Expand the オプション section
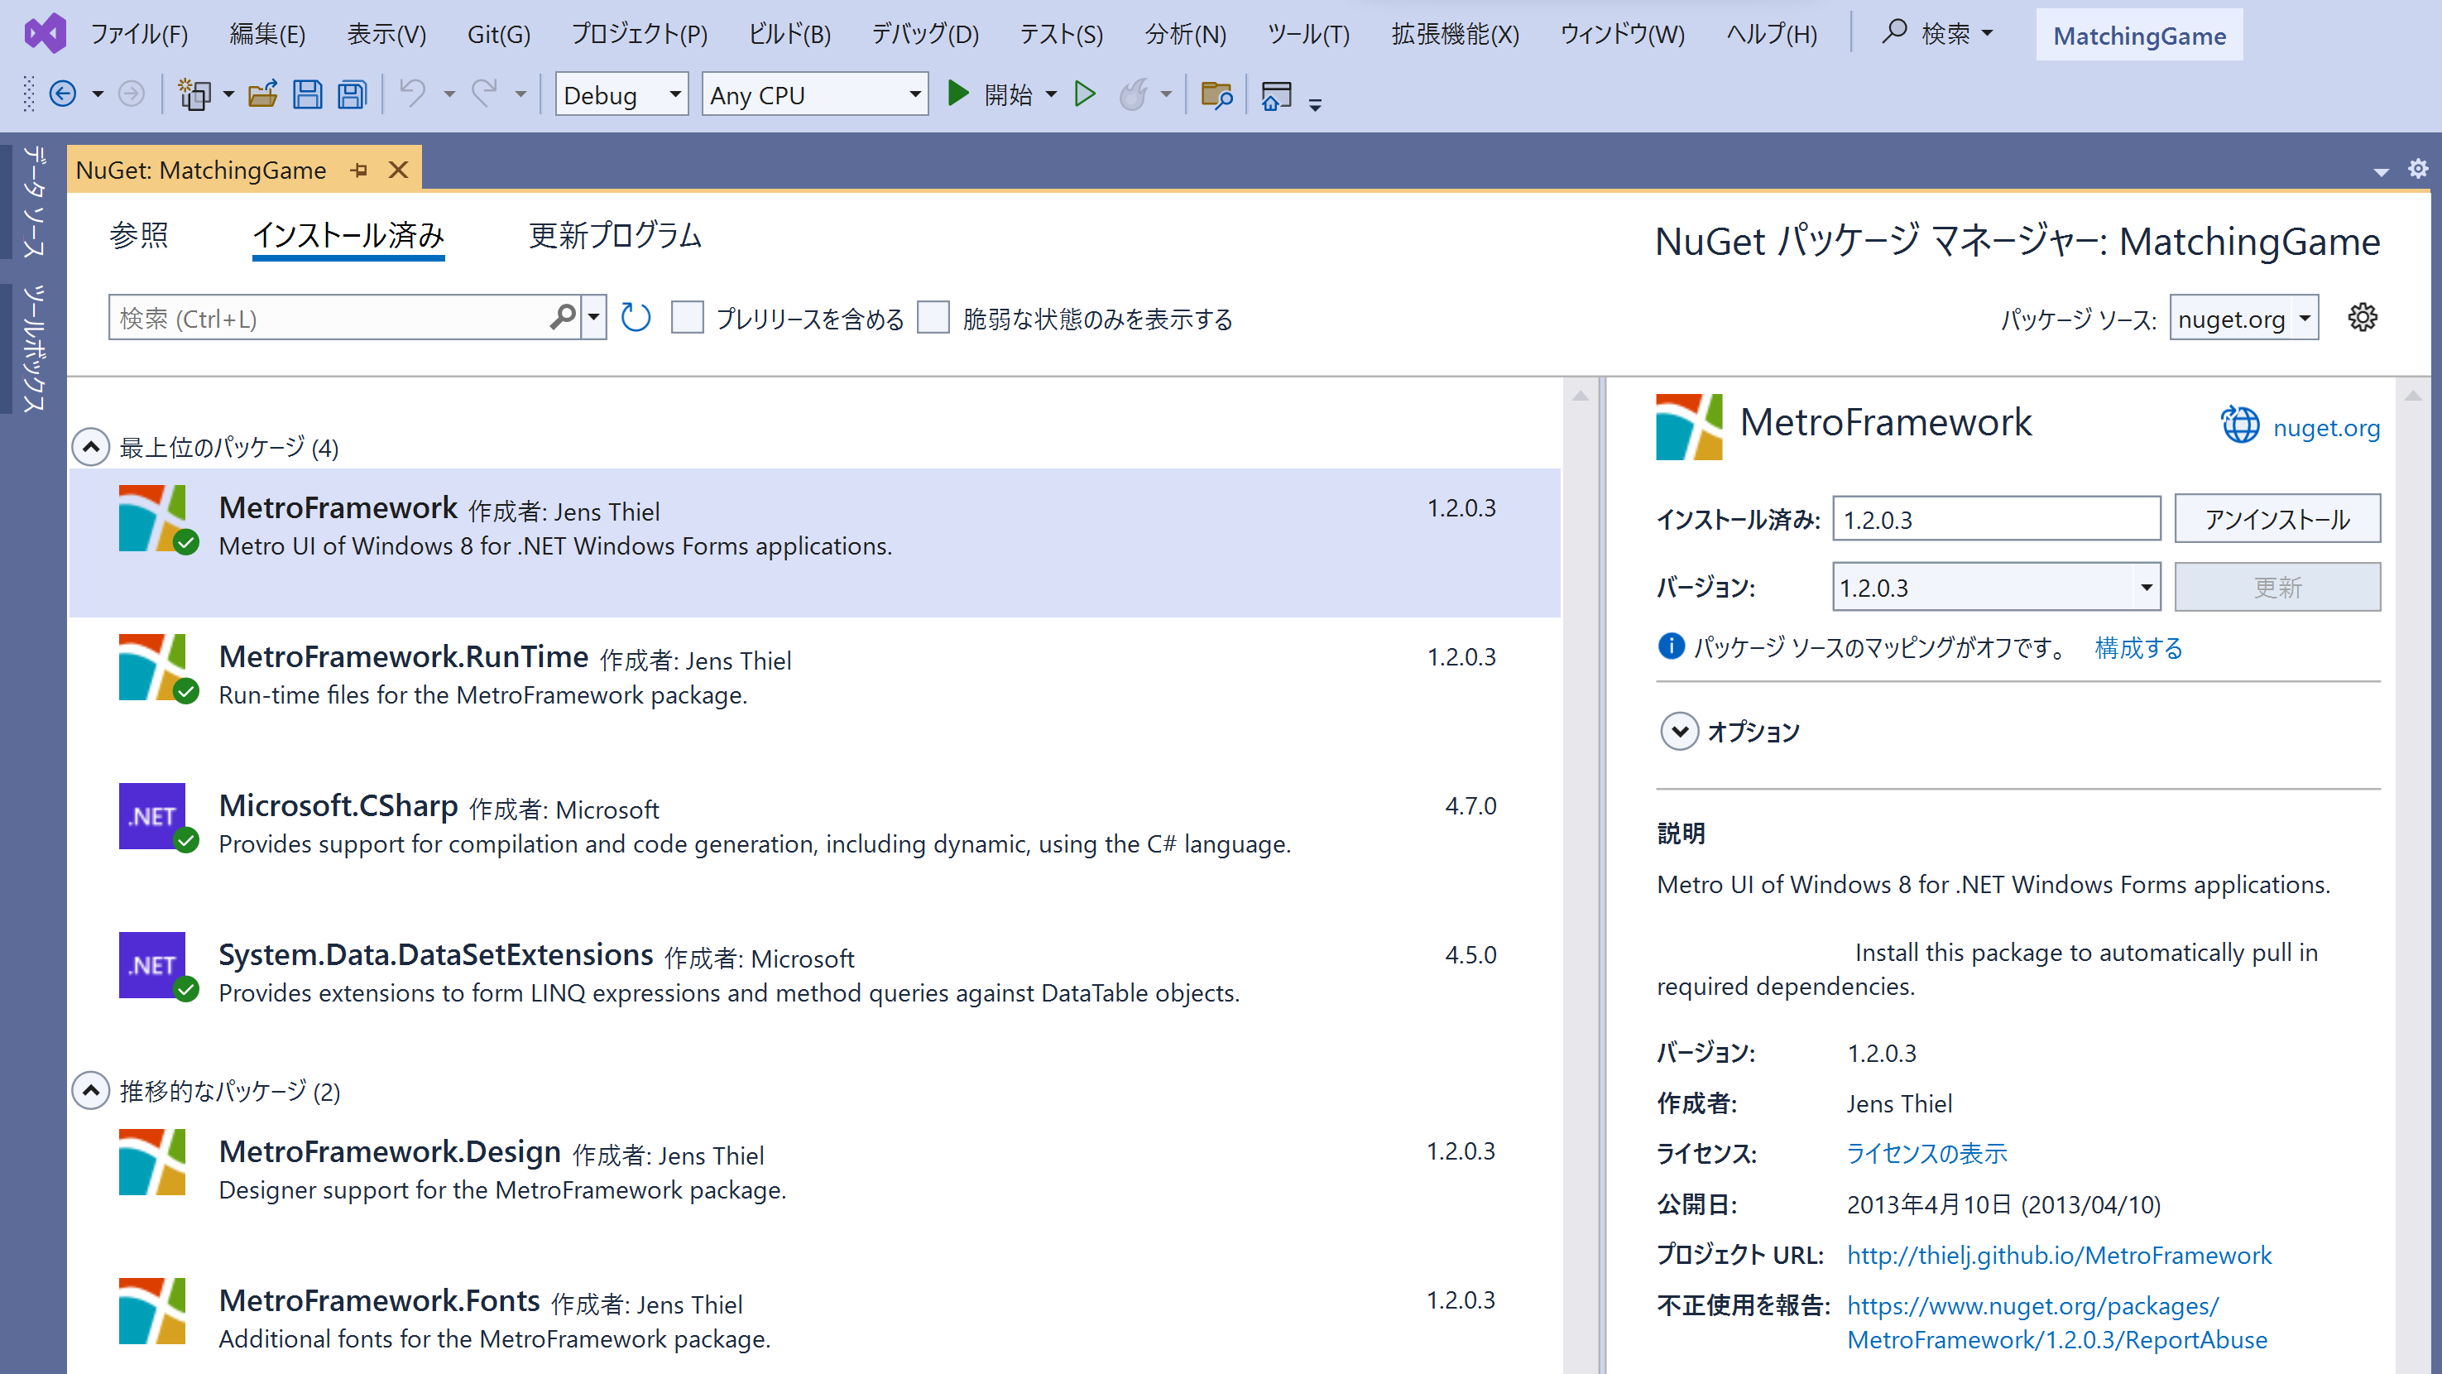Screen dimensions: 2442x1374 click(1679, 731)
